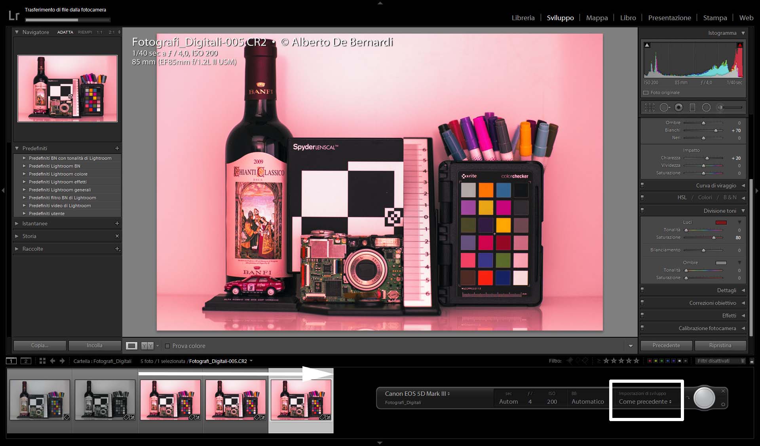The height and width of the screenshot is (446, 760).
Task: Select the Crop Overlay tool
Action: pos(650,107)
